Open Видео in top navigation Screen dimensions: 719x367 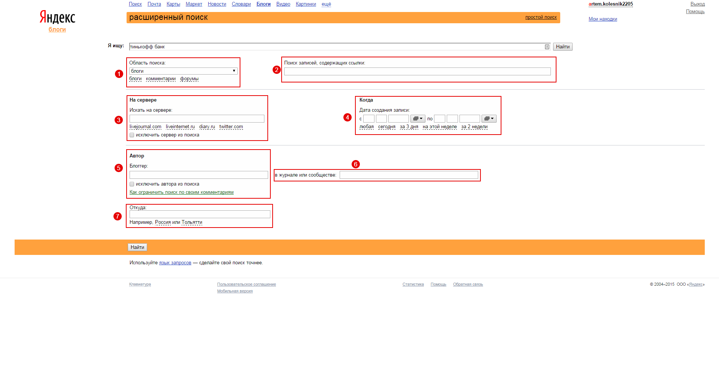coord(283,4)
